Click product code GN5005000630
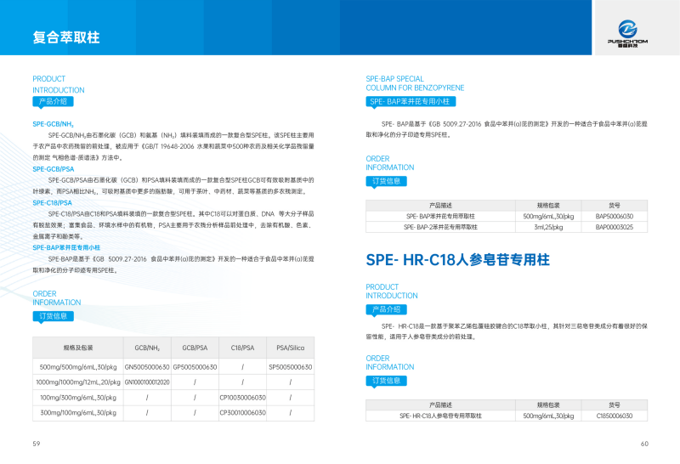 pyautogui.click(x=147, y=367)
